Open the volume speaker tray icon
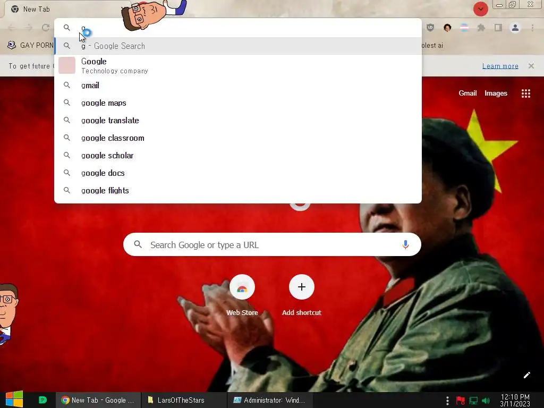The height and width of the screenshot is (408, 544). (x=486, y=401)
